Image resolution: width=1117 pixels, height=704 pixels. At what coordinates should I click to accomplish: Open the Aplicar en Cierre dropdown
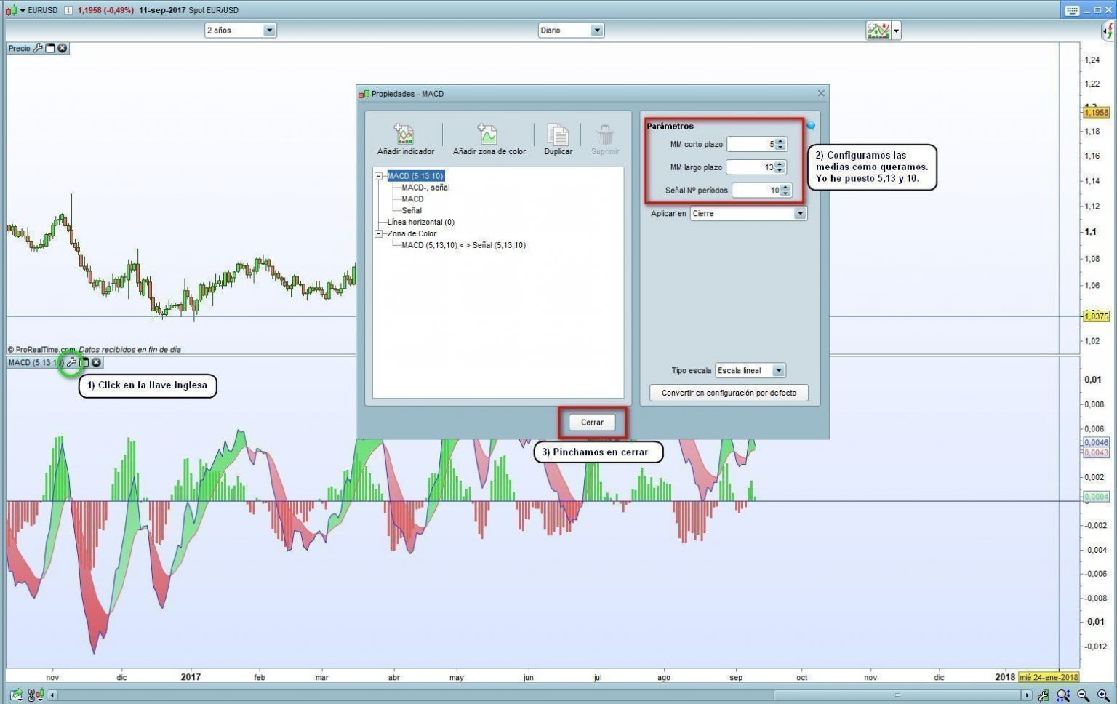[799, 214]
